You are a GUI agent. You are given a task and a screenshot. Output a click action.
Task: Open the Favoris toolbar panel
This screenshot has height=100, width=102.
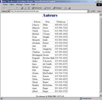pos(47,8)
